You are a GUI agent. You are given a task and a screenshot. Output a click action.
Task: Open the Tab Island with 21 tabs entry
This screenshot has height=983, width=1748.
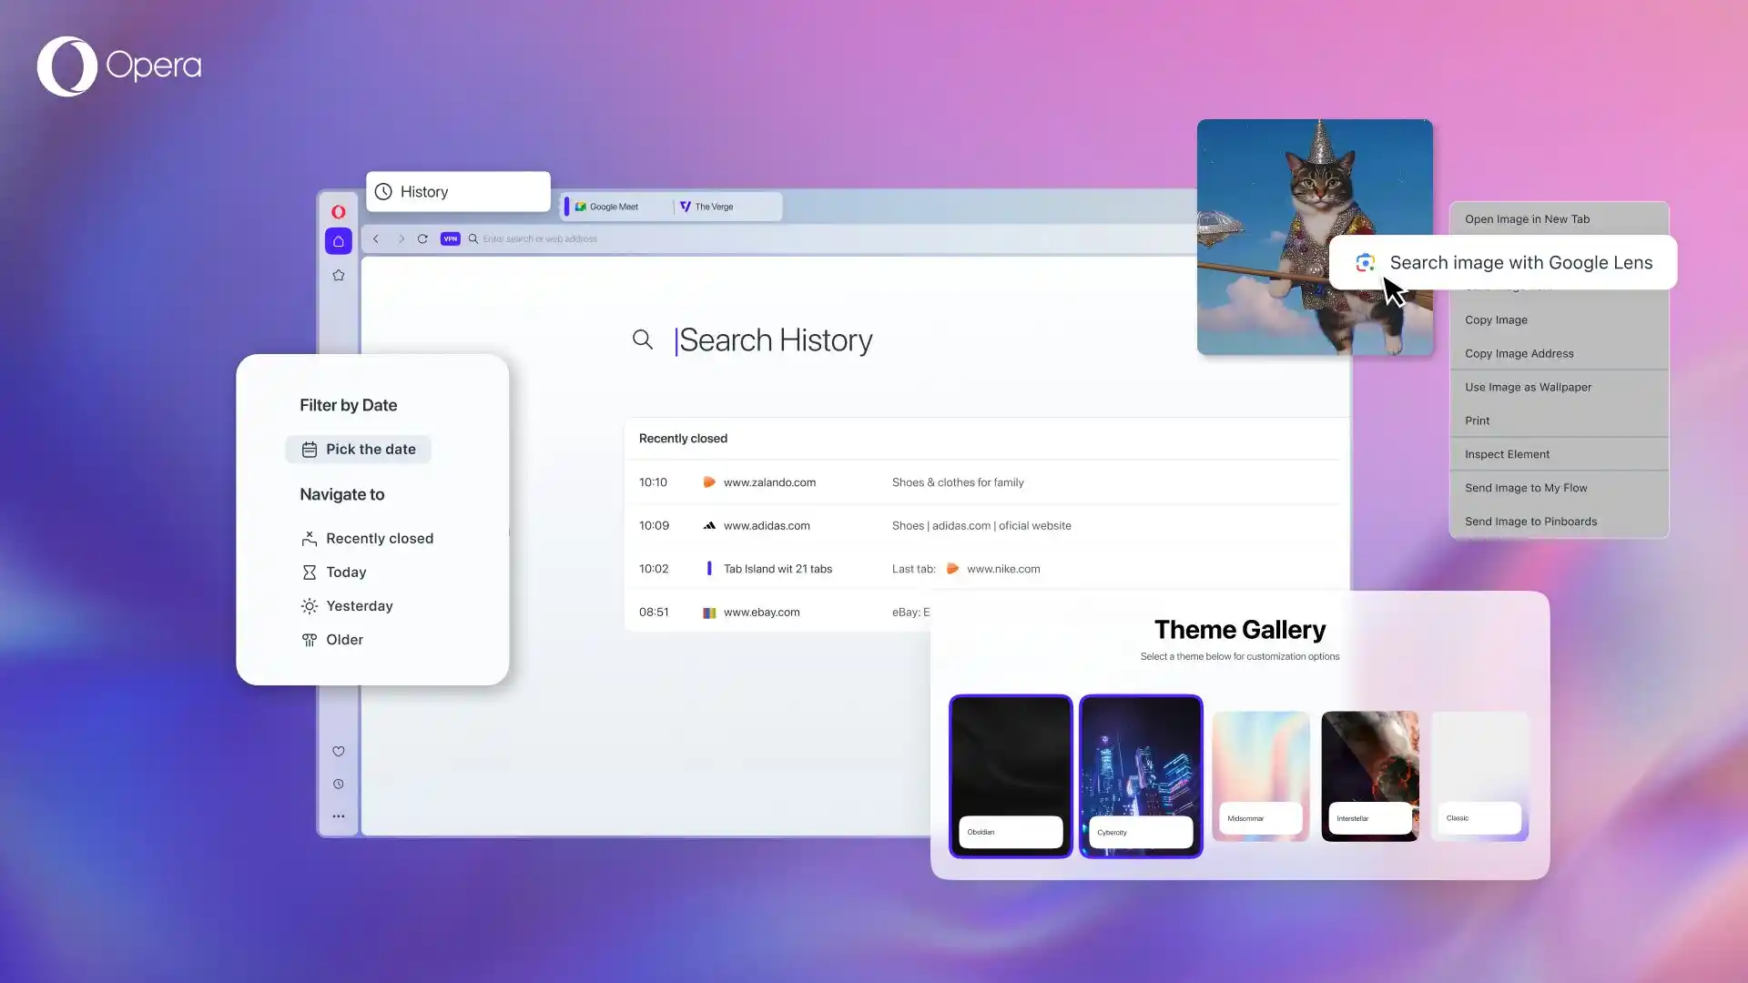coord(777,569)
